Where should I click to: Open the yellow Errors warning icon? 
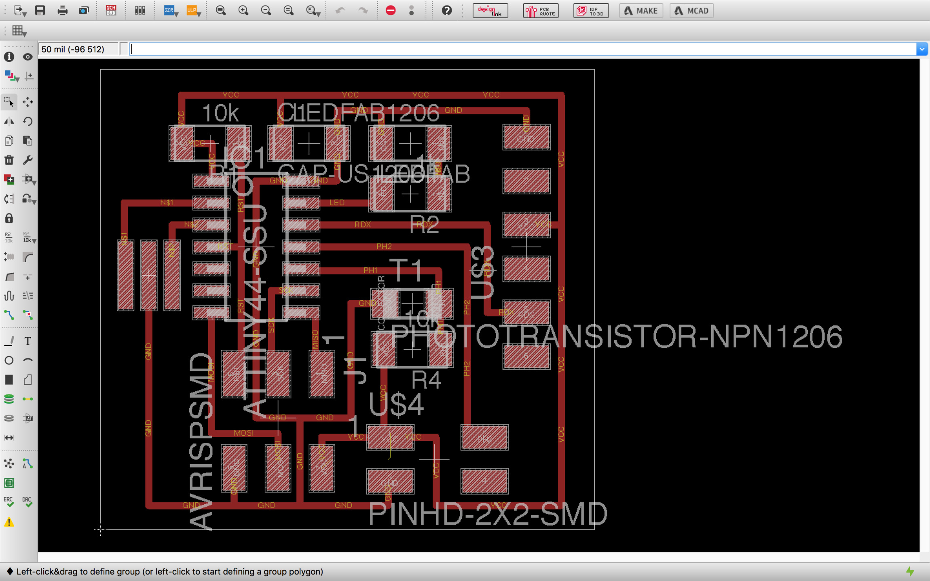9,522
